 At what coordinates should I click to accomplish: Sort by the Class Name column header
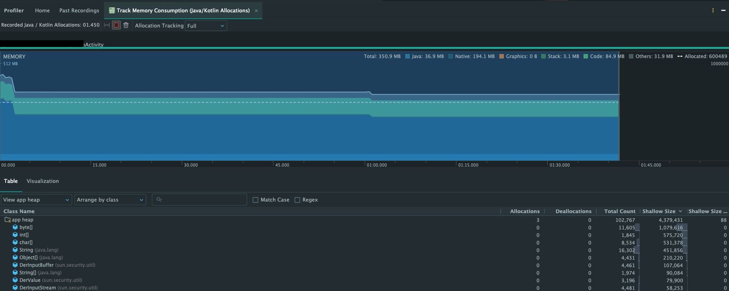tap(19, 211)
